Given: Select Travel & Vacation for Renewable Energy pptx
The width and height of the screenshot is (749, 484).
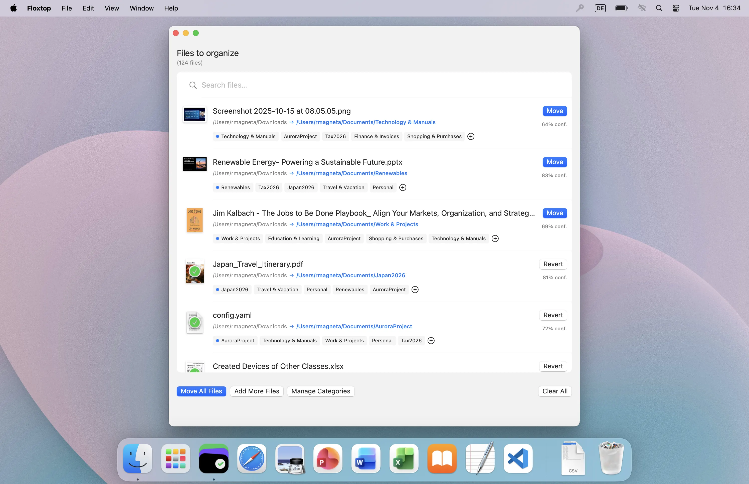Looking at the screenshot, I should (343, 188).
